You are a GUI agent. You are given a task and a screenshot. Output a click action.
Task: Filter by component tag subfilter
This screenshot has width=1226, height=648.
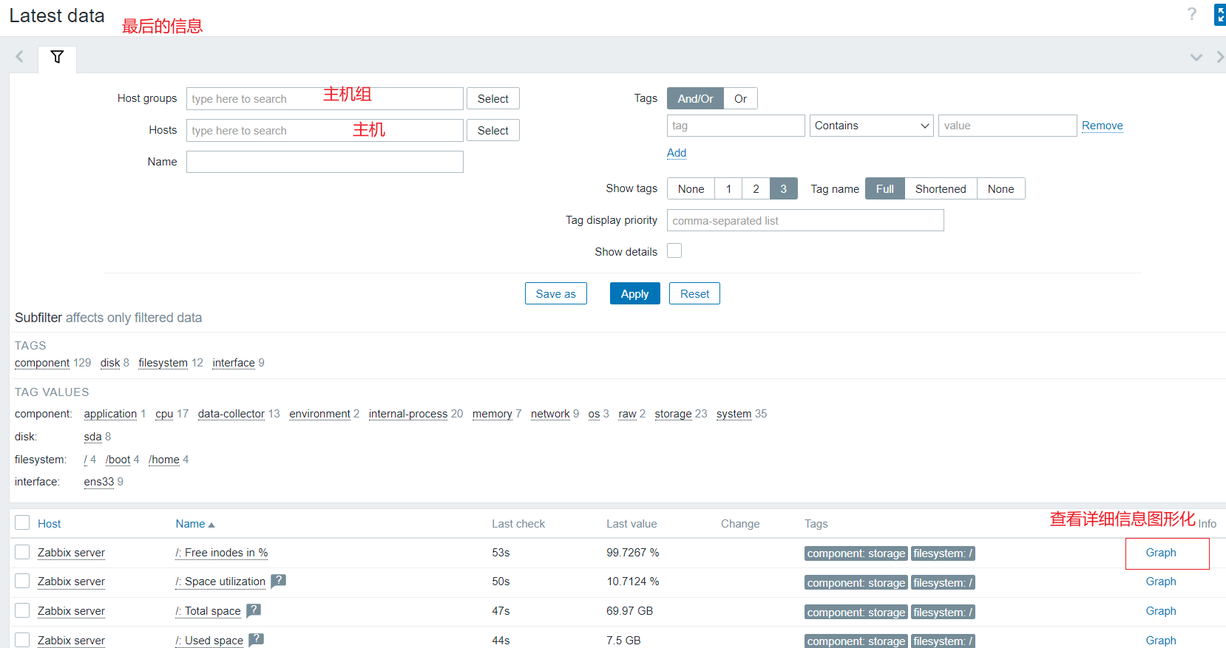pos(42,363)
